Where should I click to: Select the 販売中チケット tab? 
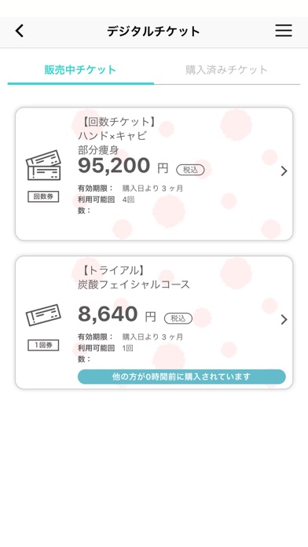81,70
